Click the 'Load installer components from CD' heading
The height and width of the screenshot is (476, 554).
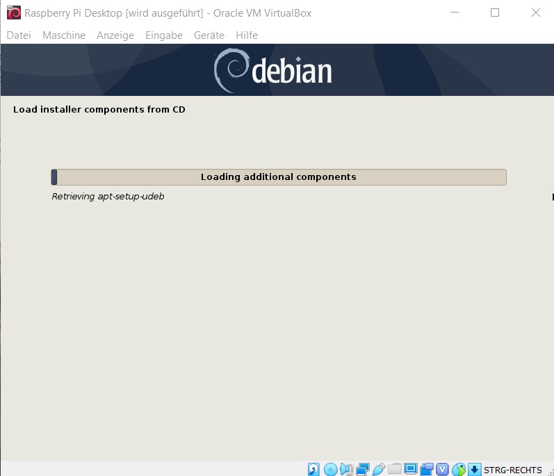pos(99,110)
